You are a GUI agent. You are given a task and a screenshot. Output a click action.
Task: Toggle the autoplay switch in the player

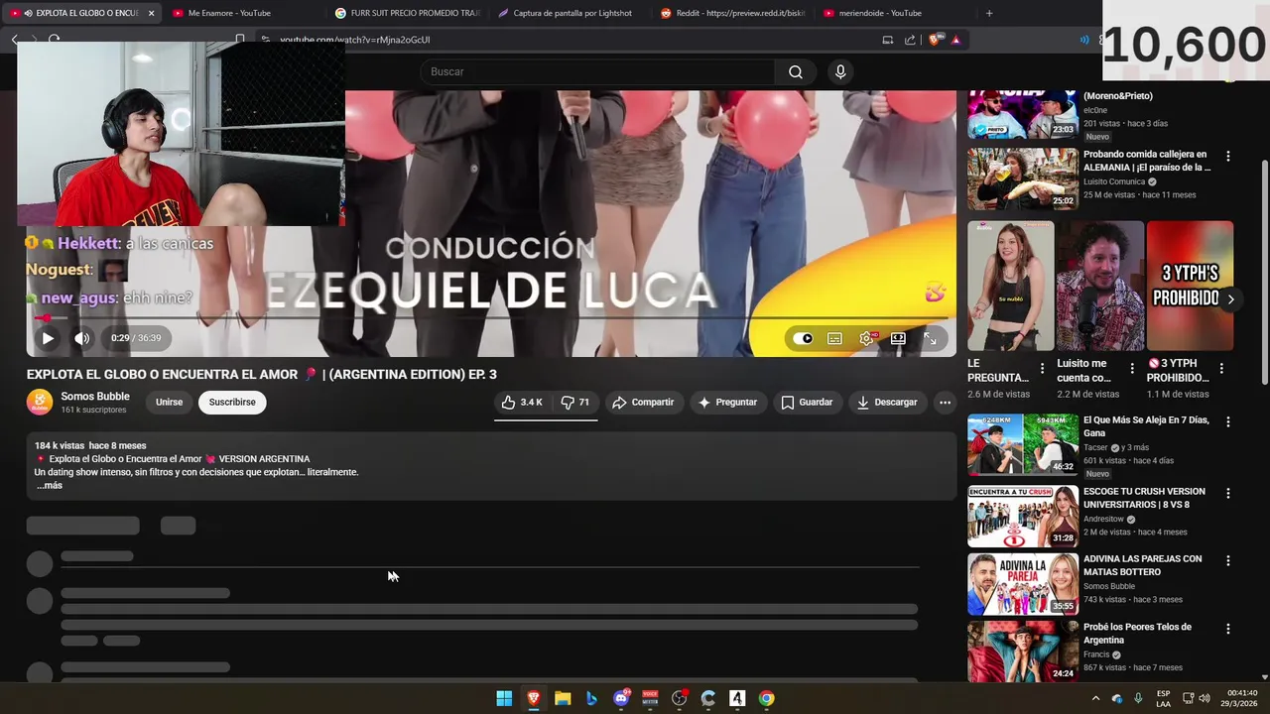[x=803, y=338]
